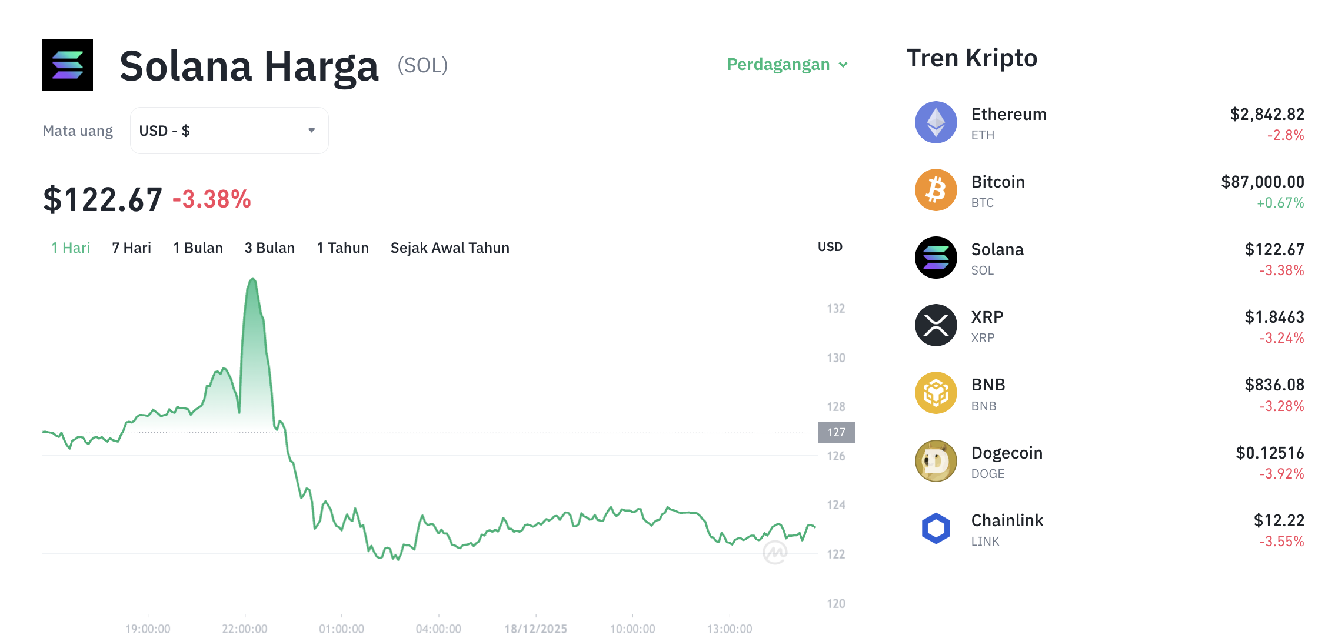Open XRP via its black coin icon
Viewport: 1325px width, 635px height.
pyautogui.click(x=936, y=325)
